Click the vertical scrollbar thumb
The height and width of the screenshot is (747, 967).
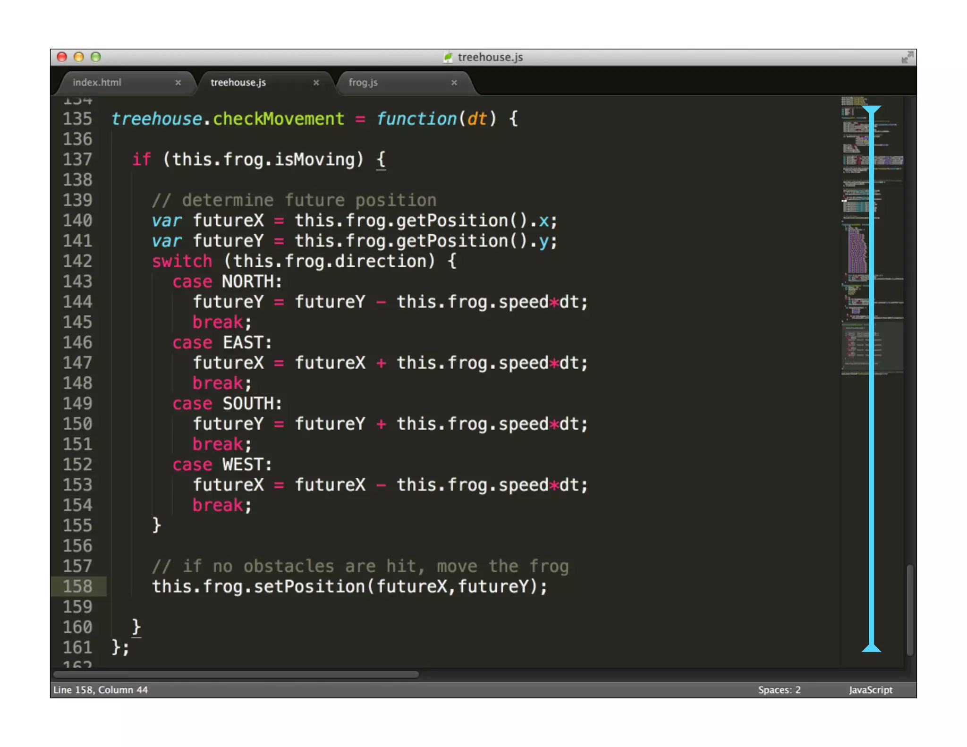click(x=909, y=609)
